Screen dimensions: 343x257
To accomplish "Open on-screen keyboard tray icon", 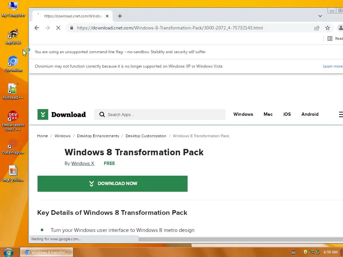I will tap(293, 252).
